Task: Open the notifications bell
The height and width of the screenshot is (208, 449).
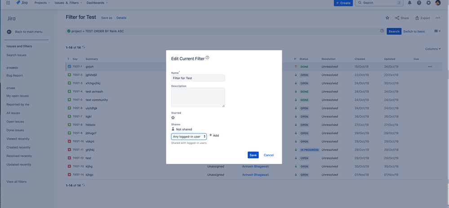Action: pos(410,3)
